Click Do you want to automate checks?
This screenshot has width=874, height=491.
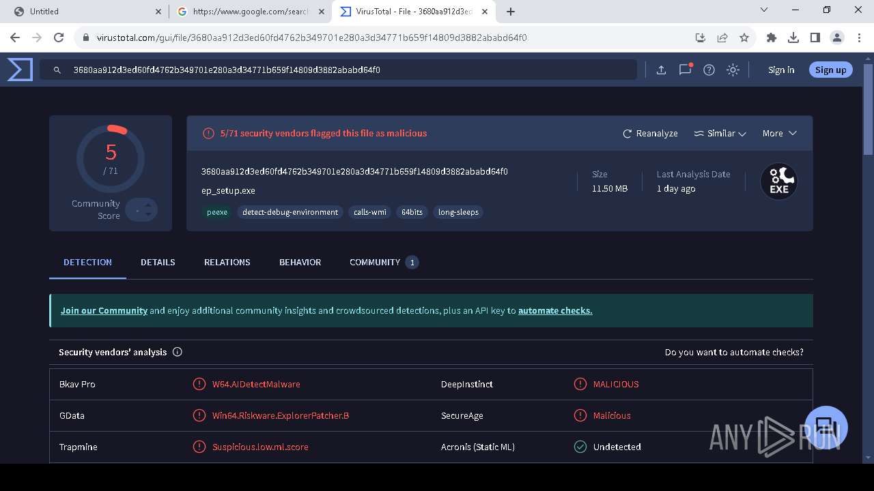(x=734, y=352)
